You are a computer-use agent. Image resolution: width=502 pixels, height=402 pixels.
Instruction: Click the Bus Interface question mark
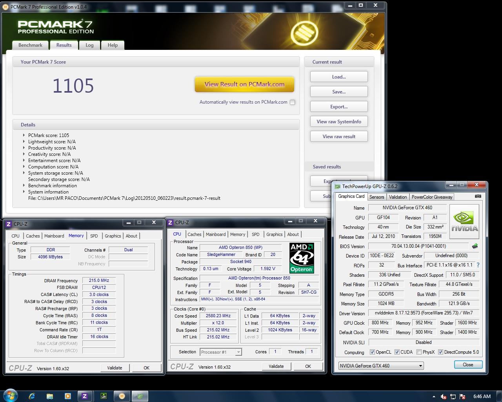(x=478, y=265)
